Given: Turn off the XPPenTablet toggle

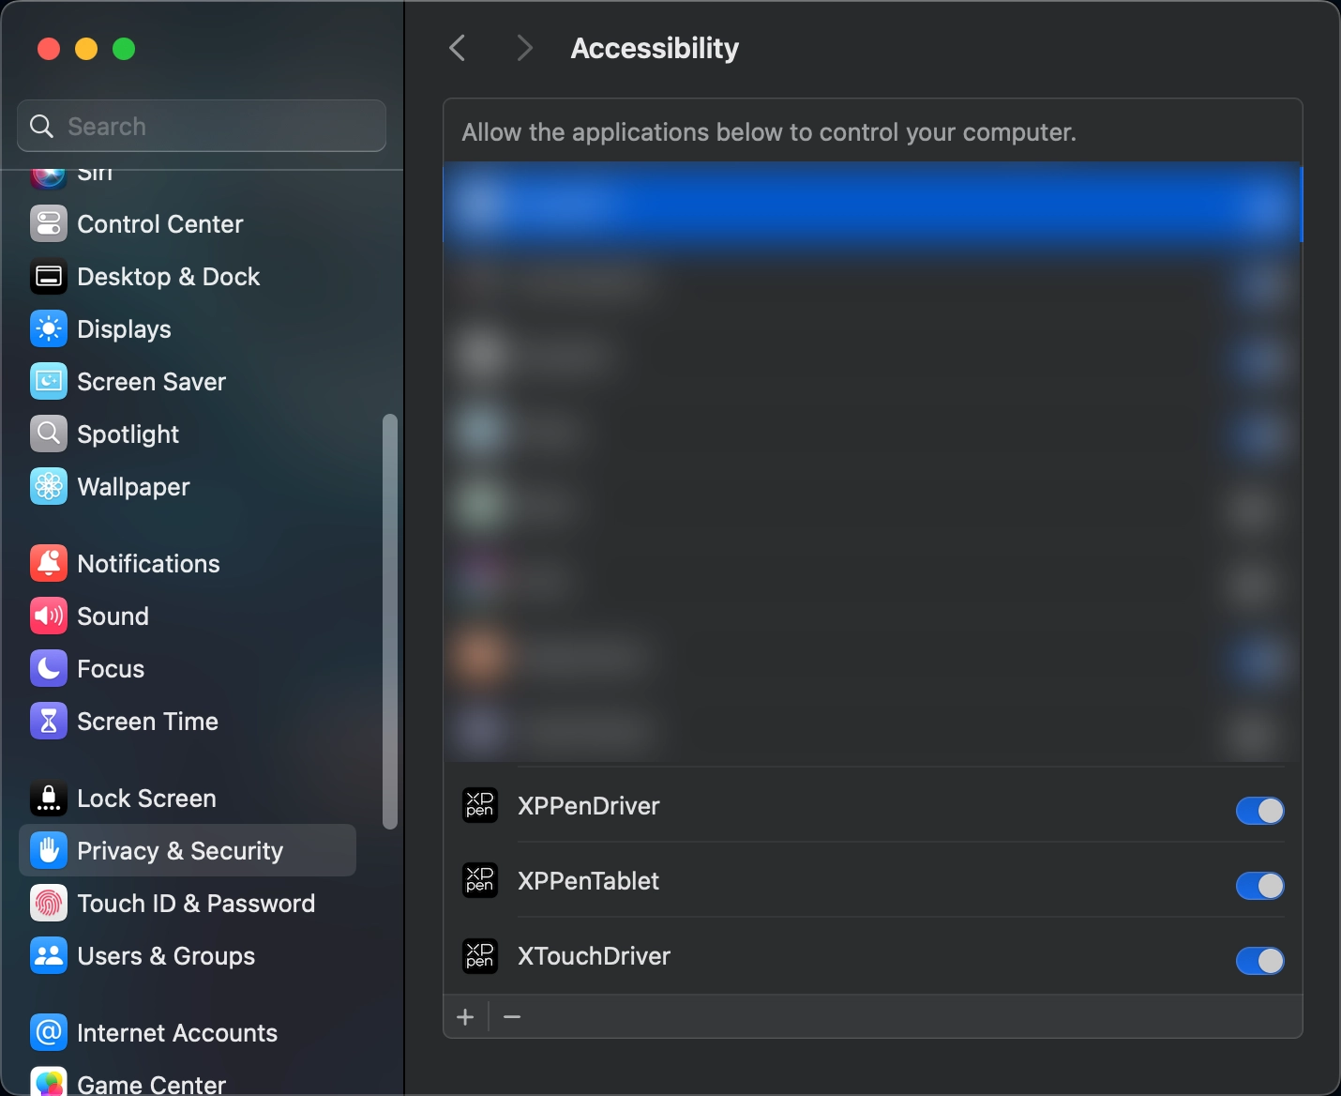Looking at the screenshot, I should (1259, 886).
